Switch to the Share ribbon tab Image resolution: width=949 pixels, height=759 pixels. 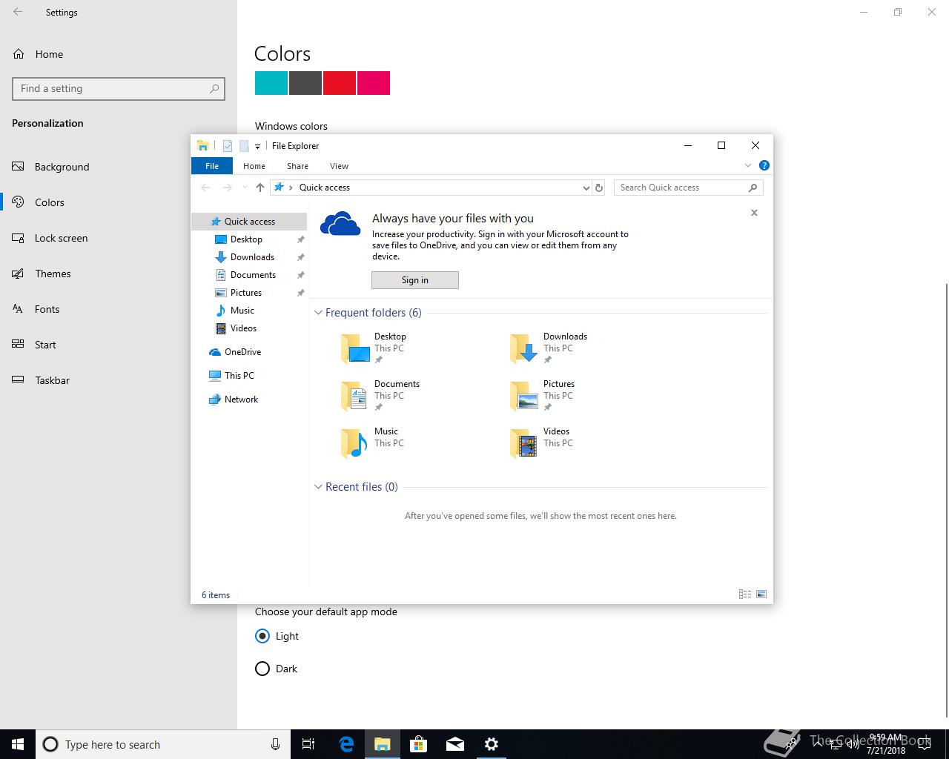[x=297, y=166]
